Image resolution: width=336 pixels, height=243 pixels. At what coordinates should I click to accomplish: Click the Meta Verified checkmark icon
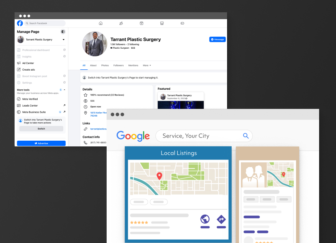(x=19, y=99)
